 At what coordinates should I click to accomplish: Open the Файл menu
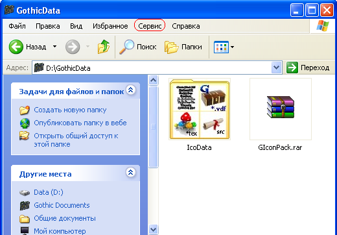click(x=17, y=26)
